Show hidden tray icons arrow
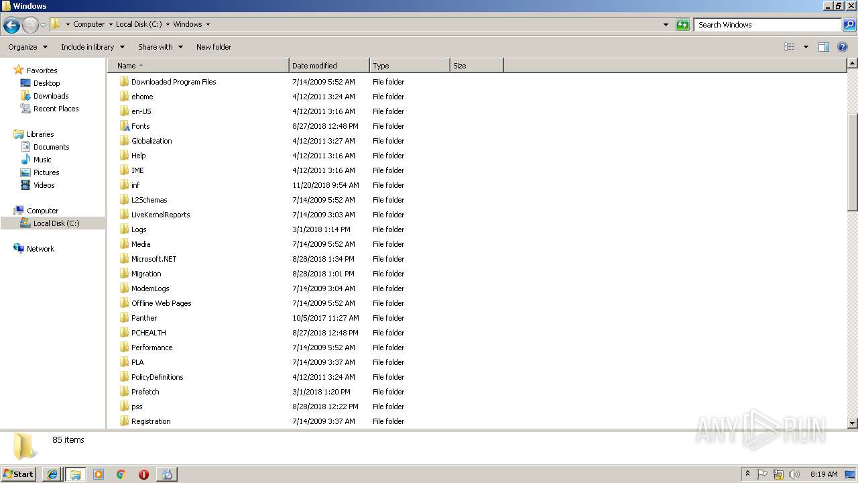The image size is (858, 483). 747,474
